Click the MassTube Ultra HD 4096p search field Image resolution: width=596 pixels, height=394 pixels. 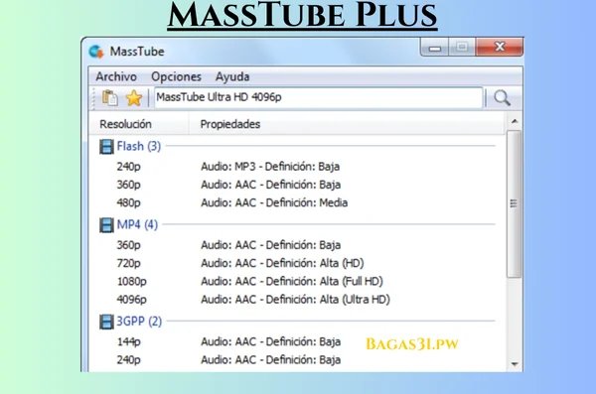[x=319, y=97]
